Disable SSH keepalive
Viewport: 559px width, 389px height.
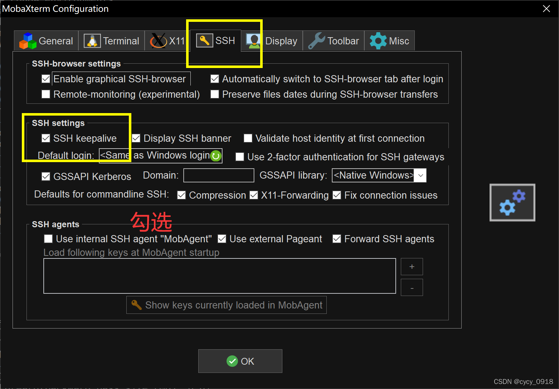[46, 138]
